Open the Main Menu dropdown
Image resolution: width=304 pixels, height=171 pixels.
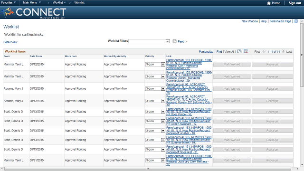coord(32,2)
